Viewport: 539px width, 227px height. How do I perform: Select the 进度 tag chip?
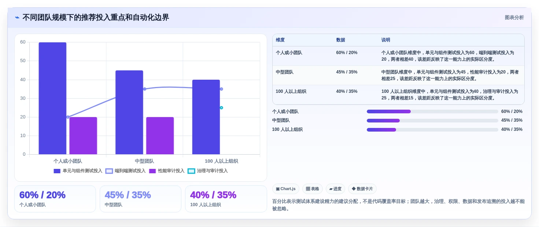click(x=335, y=189)
